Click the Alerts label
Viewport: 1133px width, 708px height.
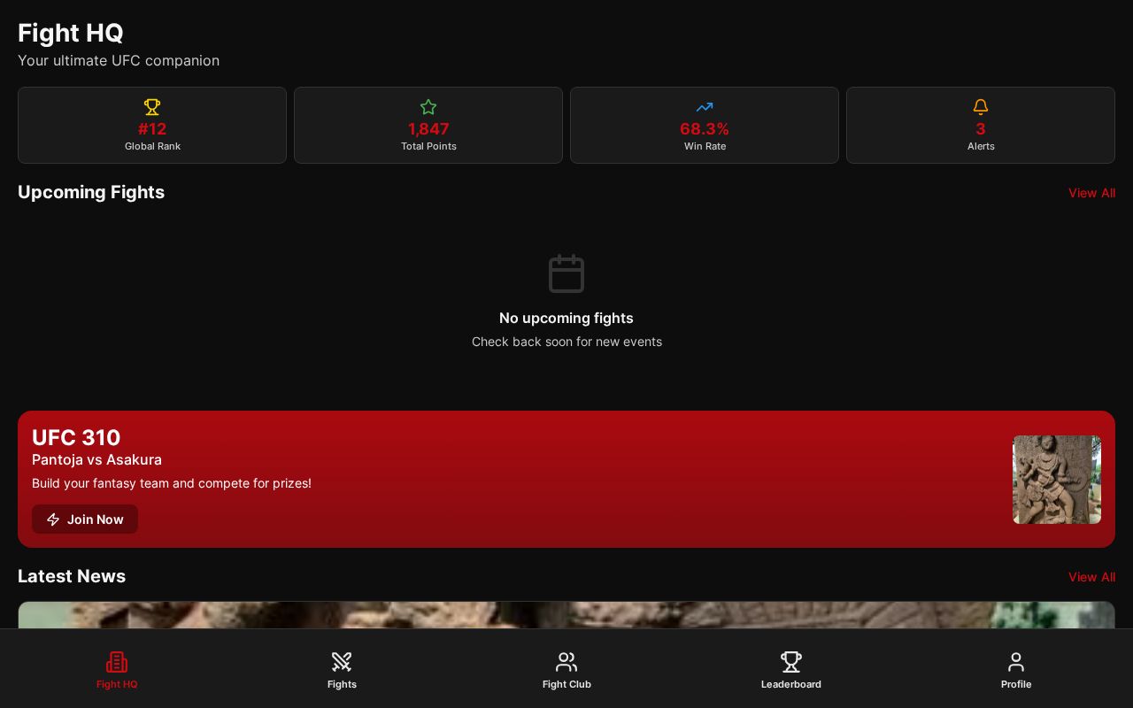click(981, 147)
